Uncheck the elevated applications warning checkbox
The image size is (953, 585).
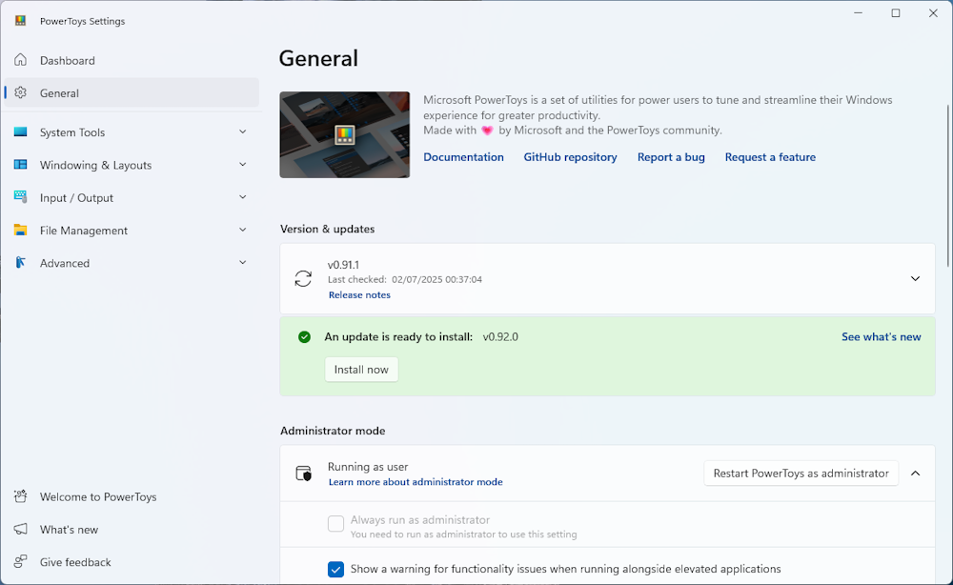(335, 569)
